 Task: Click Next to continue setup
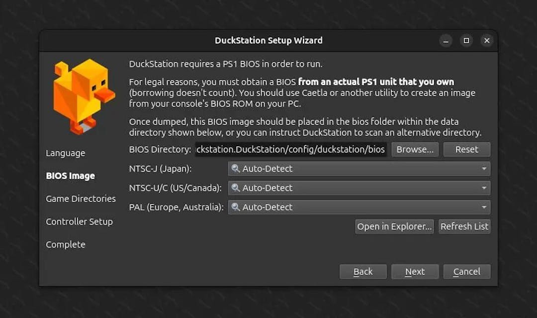pos(415,271)
